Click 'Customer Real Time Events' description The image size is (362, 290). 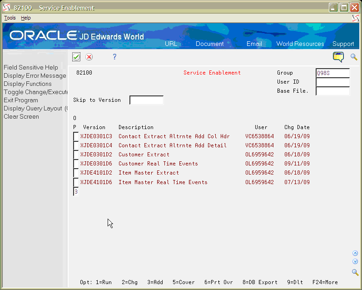tap(158, 164)
